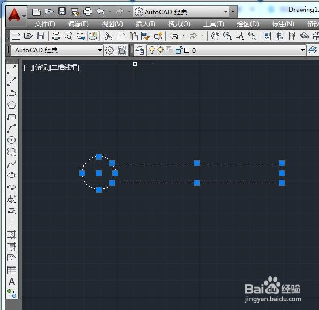Select the Rectangle tool
The height and width of the screenshot is (310, 319).
coord(12,117)
